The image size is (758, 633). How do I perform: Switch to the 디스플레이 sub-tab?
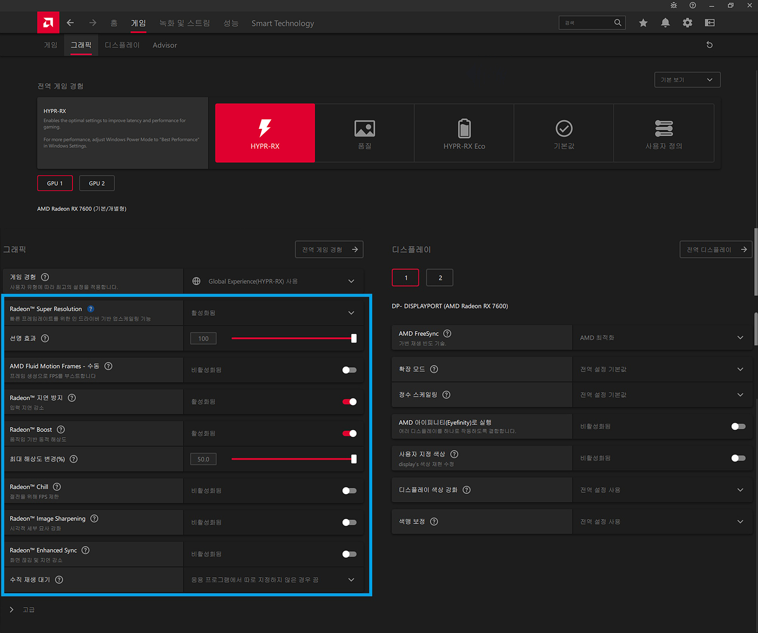click(x=122, y=45)
